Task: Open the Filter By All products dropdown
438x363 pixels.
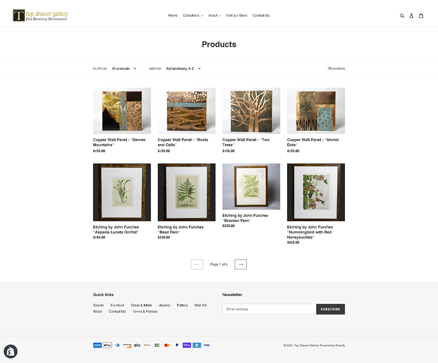Action: [x=124, y=68]
